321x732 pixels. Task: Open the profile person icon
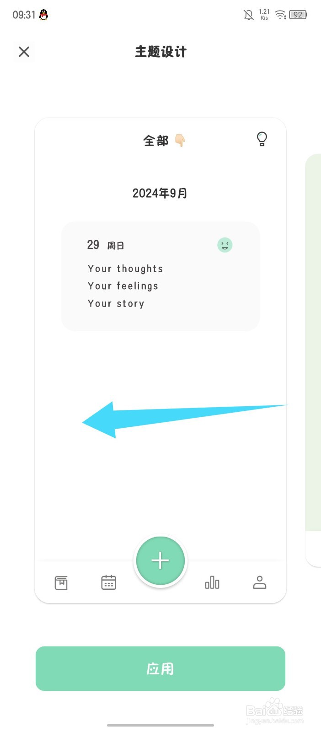[x=260, y=582]
